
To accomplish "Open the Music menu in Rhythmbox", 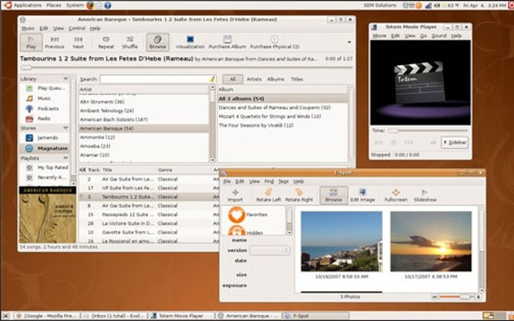I will coord(28,28).
